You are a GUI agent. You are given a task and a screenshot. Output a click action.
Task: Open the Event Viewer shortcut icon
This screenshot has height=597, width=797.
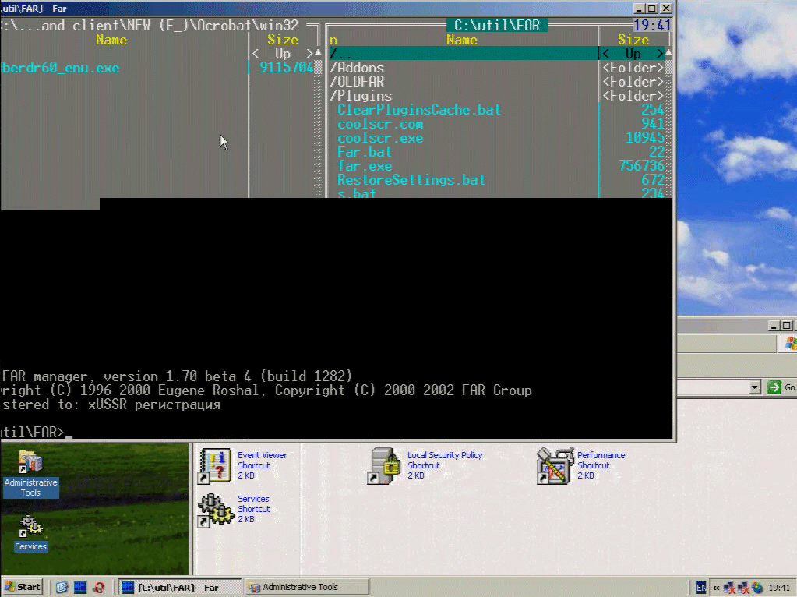214,465
